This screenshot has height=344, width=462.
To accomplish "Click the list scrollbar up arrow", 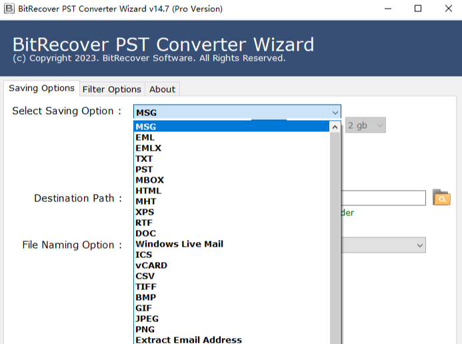I will [x=335, y=127].
